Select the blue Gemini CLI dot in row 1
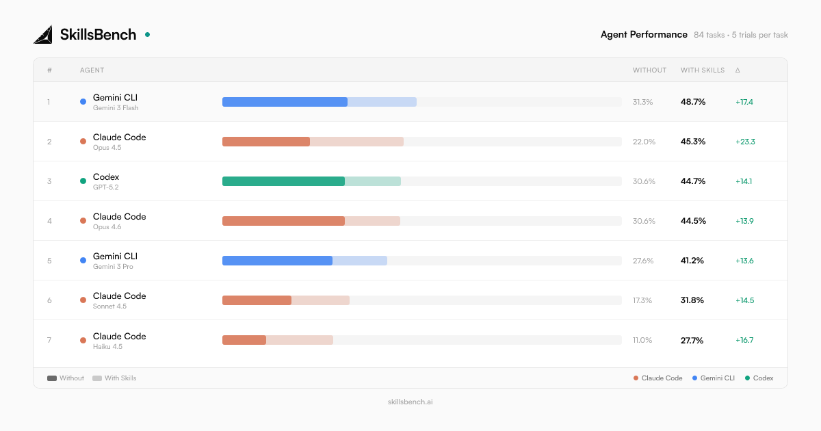Screen dimensions: 821x431 [83, 101]
